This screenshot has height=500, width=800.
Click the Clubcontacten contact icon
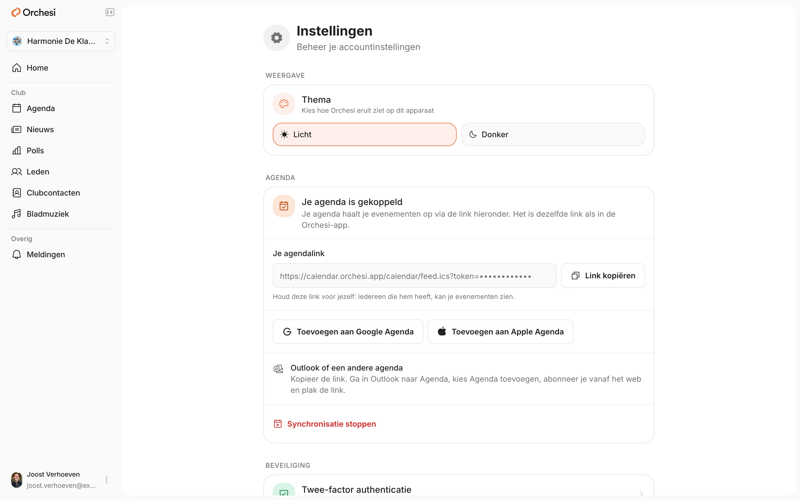click(x=17, y=193)
